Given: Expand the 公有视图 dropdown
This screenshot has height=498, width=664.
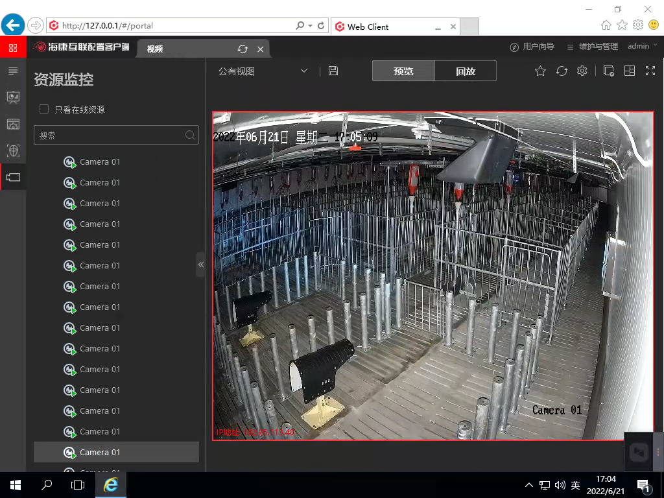Looking at the screenshot, I should (303, 71).
